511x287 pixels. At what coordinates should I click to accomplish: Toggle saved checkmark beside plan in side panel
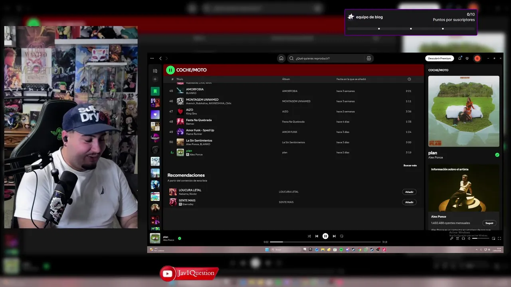(x=497, y=155)
